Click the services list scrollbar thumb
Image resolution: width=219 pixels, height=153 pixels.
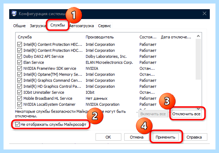click(198, 59)
